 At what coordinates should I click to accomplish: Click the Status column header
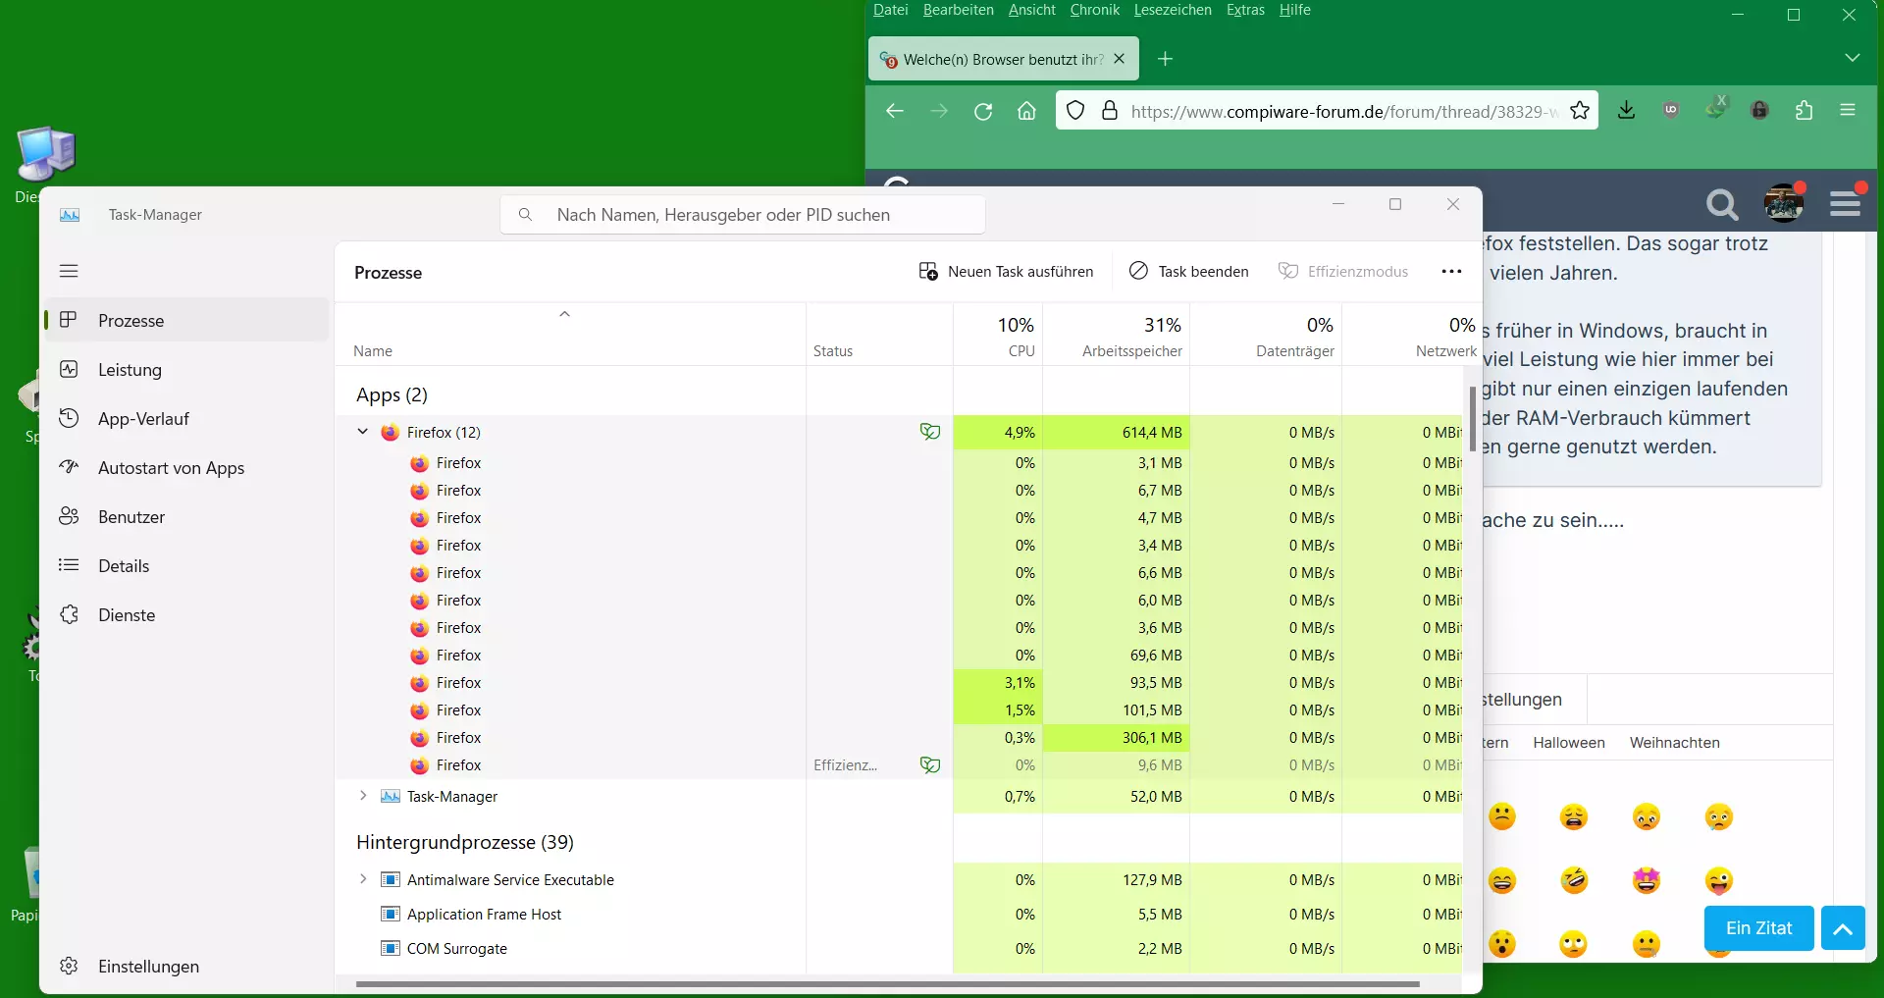[x=879, y=336]
